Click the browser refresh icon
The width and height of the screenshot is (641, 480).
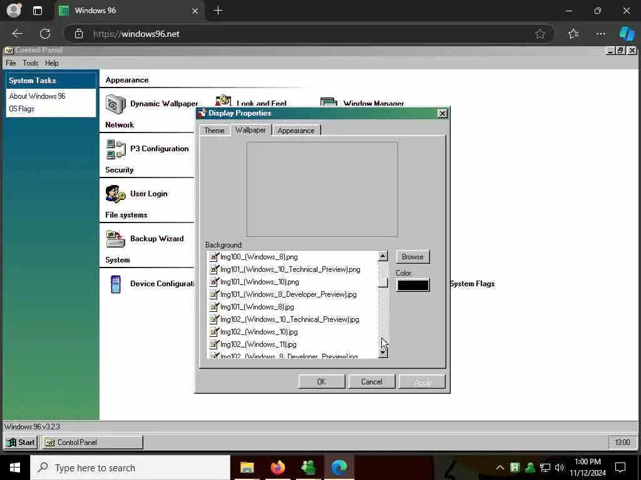pyautogui.click(x=45, y=34)
